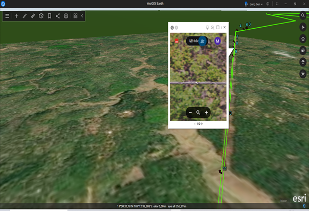Select the Draw pencil tool

coord(25,16)
